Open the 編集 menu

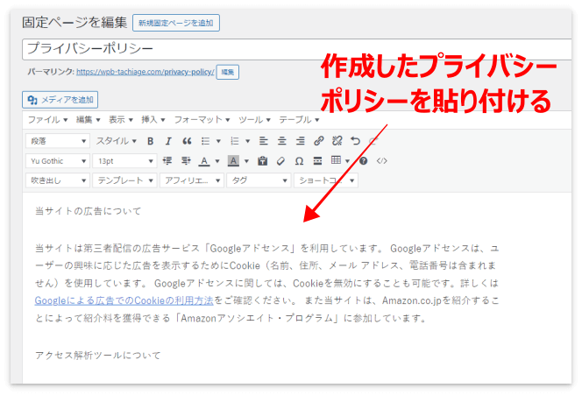coord(88,120)
